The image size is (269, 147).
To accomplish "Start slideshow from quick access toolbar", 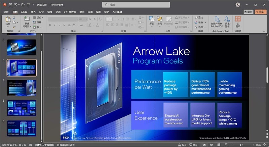I will (x=28, y=5).
